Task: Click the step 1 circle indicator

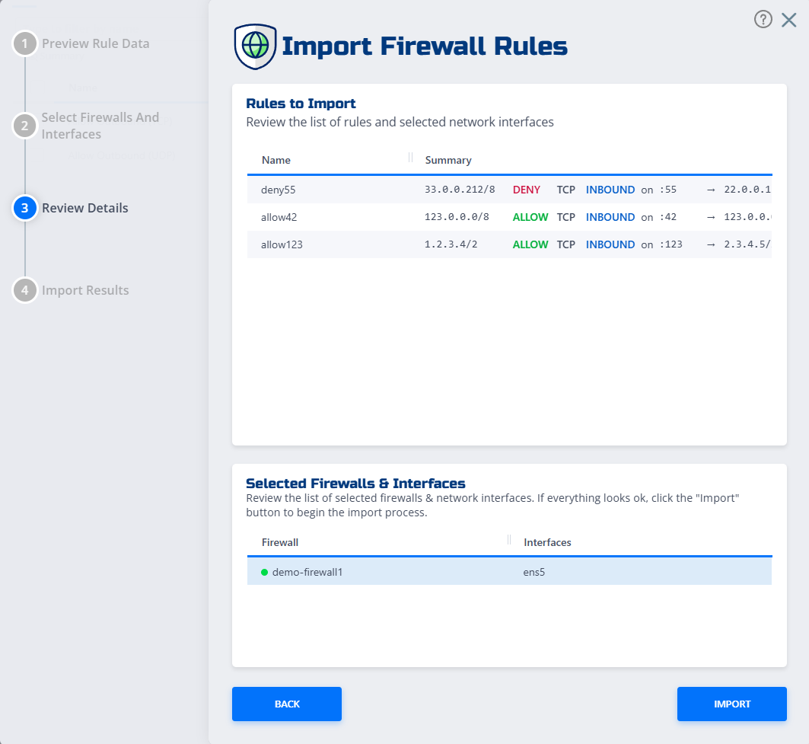Action: click(x=25, y=43)
